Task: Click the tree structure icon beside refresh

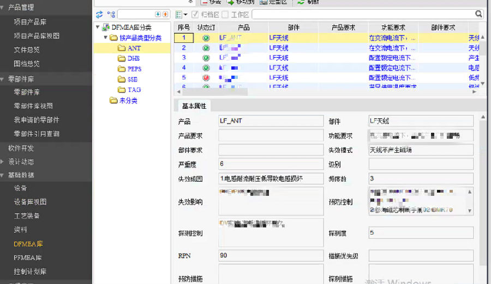Action: (111, 14)
